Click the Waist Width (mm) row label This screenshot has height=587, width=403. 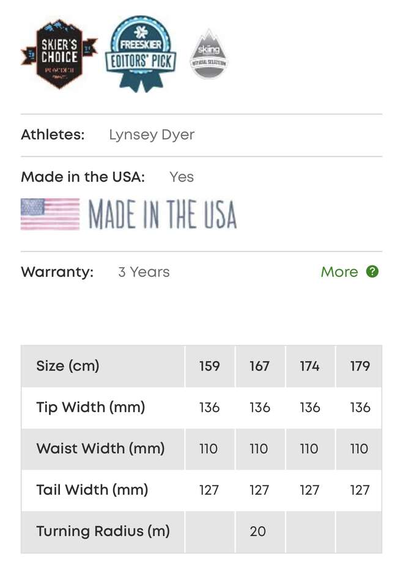[100, 448]
